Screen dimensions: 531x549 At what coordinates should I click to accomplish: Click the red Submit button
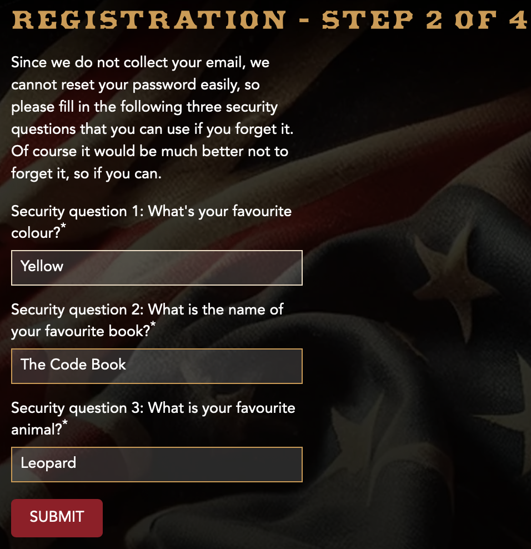[x=57, y=518]
